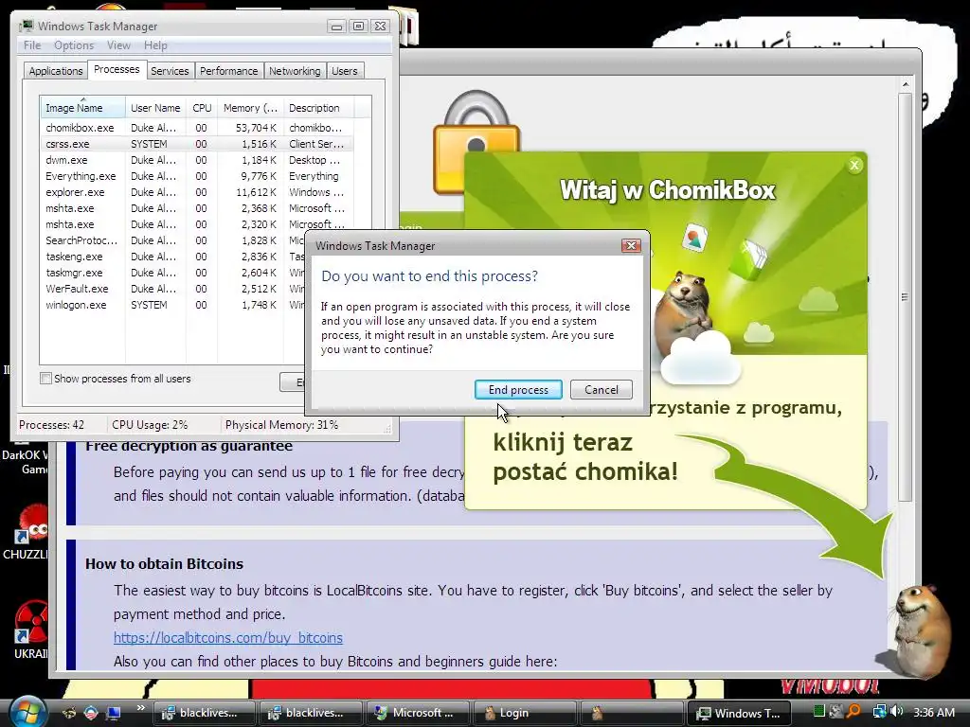Viewport: 970px width, 727px height.
Task: Click the Physical Memory status text
Action: click(281, 425)
